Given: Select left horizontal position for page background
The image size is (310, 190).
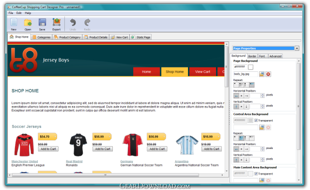Looking at the screenshot, I should (x=236, y=96).
